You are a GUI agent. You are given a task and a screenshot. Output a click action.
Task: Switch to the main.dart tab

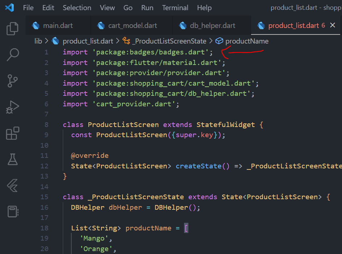coord(58,25)
